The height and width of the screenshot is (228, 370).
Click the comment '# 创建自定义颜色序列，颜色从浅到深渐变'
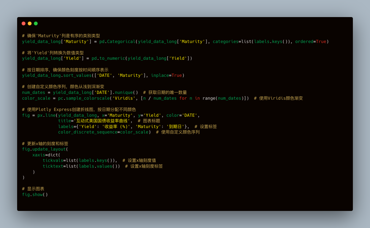point(63,87)
